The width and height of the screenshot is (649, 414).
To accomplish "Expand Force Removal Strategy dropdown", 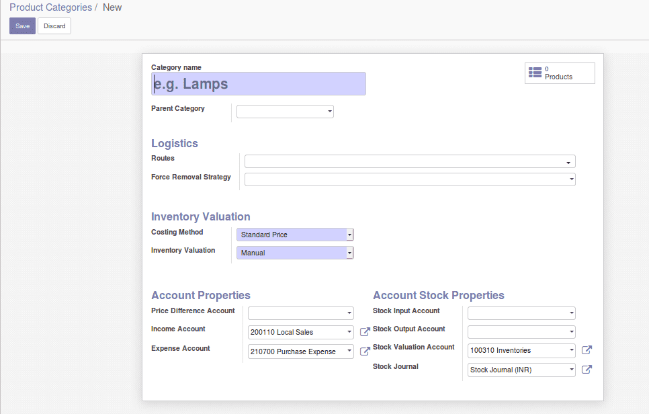I will (x=410, y=179).
